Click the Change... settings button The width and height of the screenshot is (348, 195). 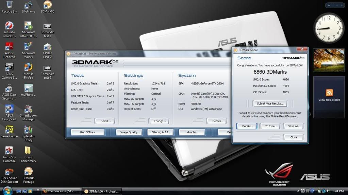(160, 121)
